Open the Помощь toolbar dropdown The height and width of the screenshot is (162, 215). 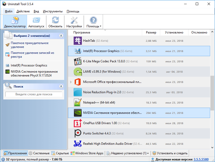(100, 26)
